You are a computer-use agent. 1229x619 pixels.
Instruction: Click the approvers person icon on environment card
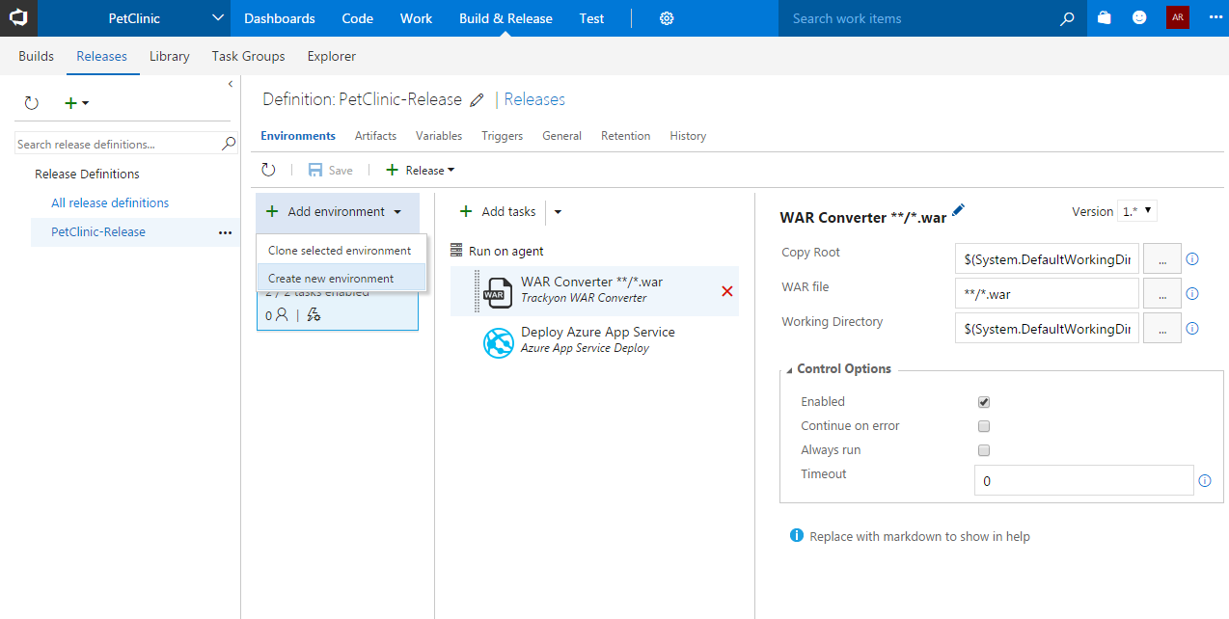coord(282,315)
